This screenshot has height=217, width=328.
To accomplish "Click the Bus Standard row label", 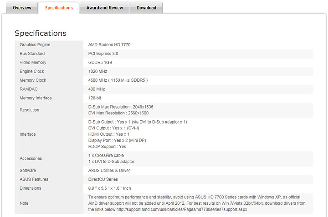I will pyautogui.click(x=32, y=54).
